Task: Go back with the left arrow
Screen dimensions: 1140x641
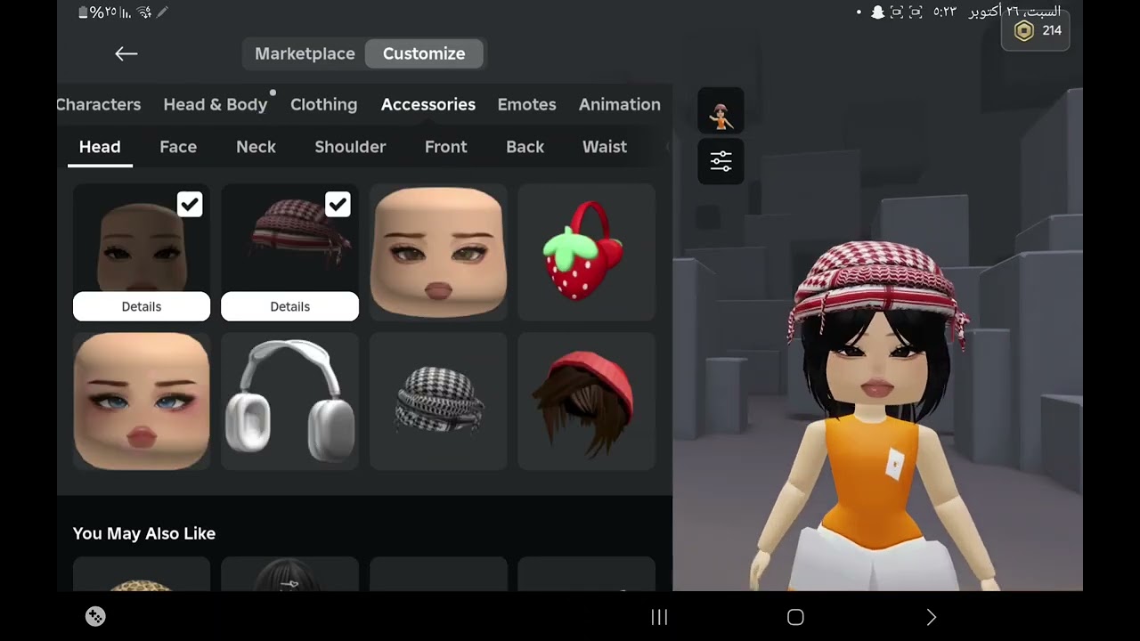Action: pos(126,53)
